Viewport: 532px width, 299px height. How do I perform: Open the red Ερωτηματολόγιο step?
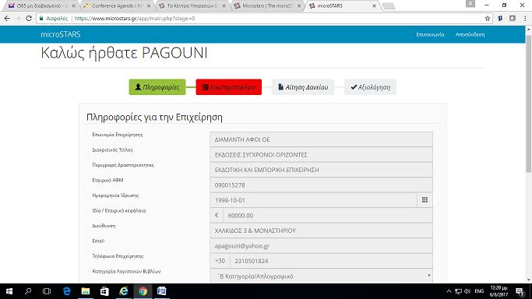tap(229, 87)
